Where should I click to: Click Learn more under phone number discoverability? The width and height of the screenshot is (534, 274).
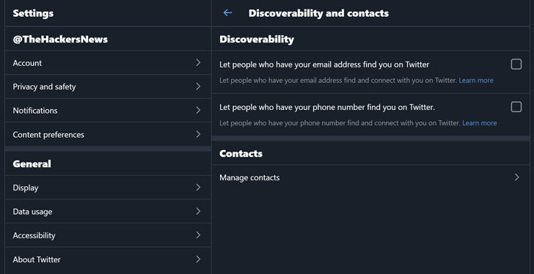(x=479, y=123)
